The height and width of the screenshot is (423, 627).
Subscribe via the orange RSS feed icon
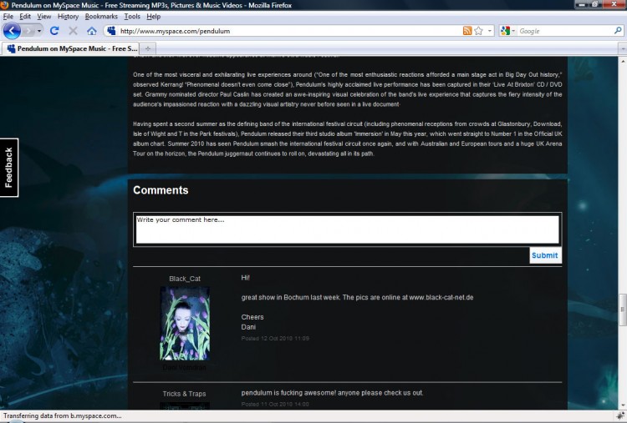tap(467, 31)
